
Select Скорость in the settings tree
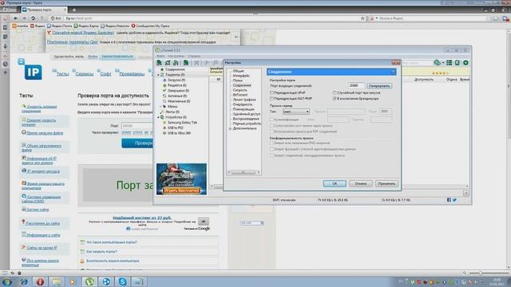[x=240, y=90]
